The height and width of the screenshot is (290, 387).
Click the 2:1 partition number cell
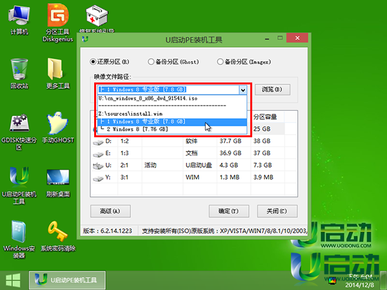coord(130,165)
